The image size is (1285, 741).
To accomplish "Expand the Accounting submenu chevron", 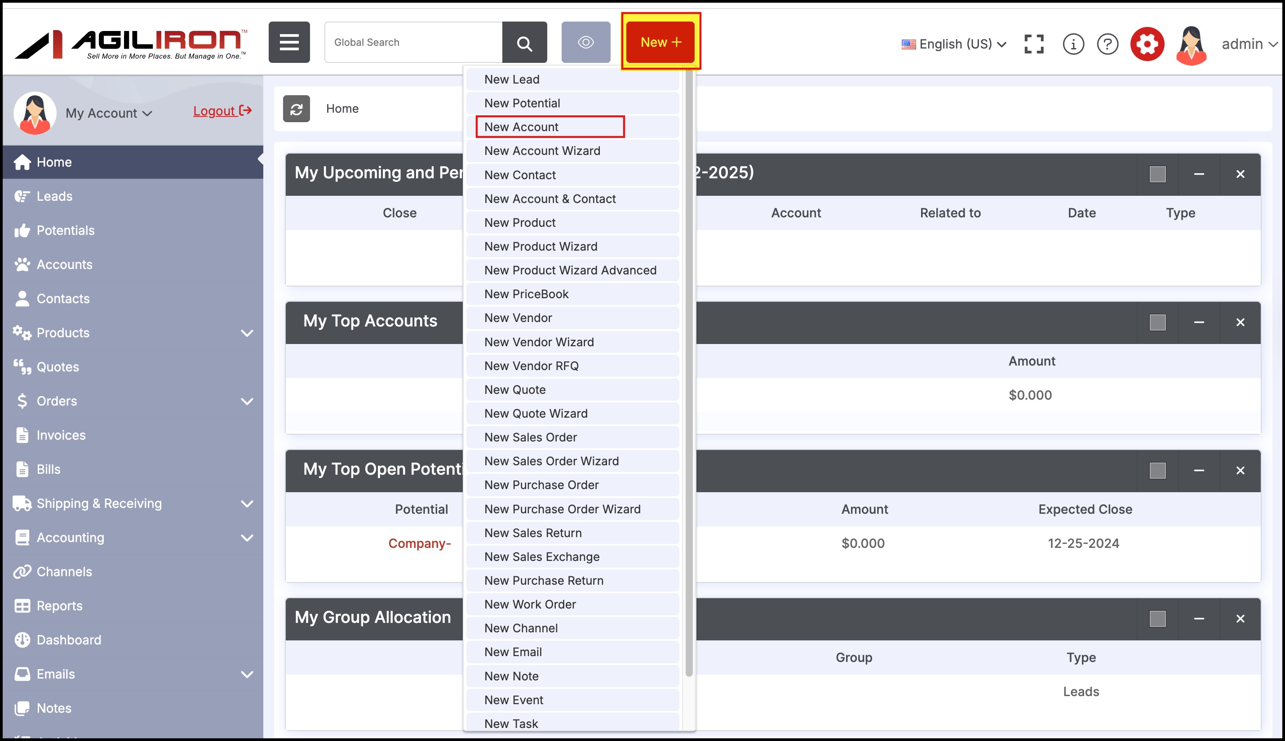I will (247, 538).
